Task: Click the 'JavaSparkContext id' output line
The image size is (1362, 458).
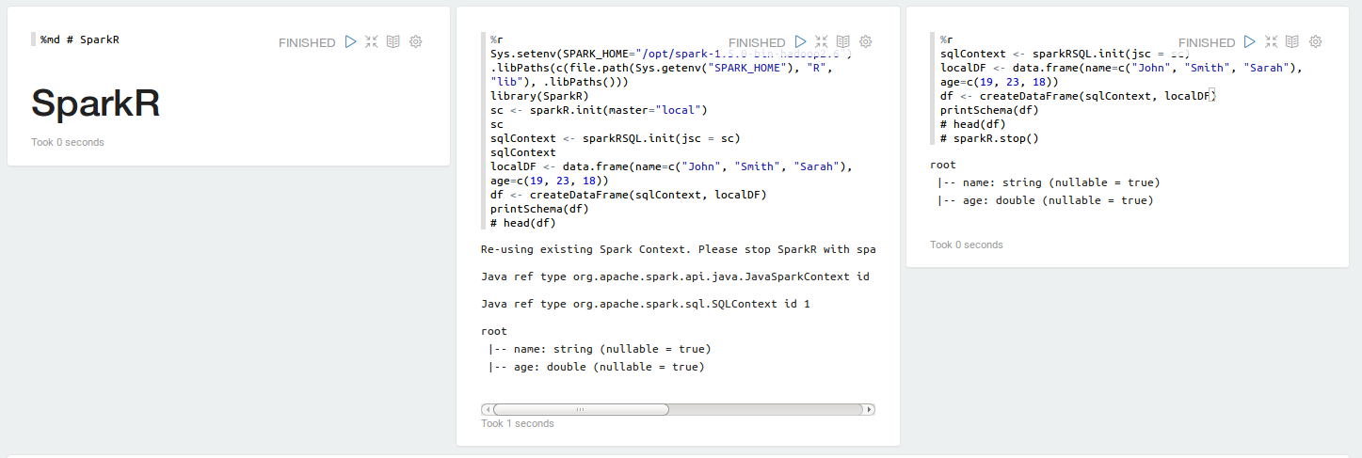Action: pos(675,277)
